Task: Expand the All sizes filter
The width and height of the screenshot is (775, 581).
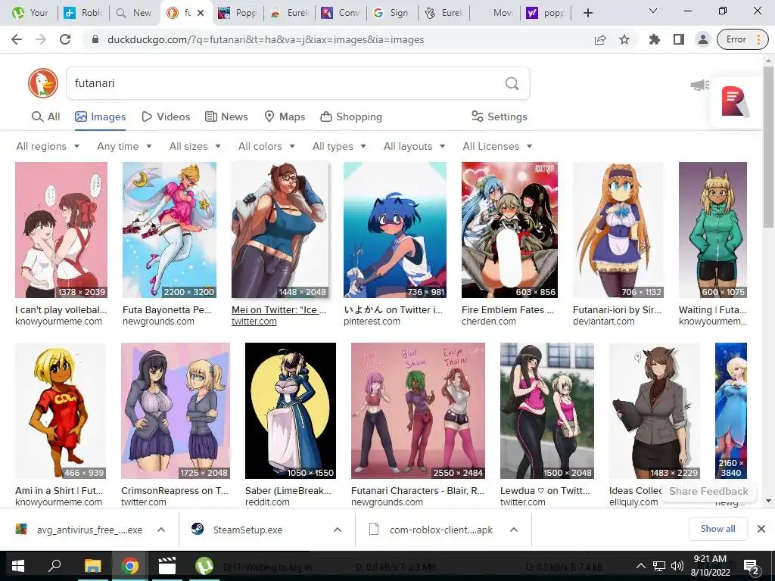Action: 195,146
